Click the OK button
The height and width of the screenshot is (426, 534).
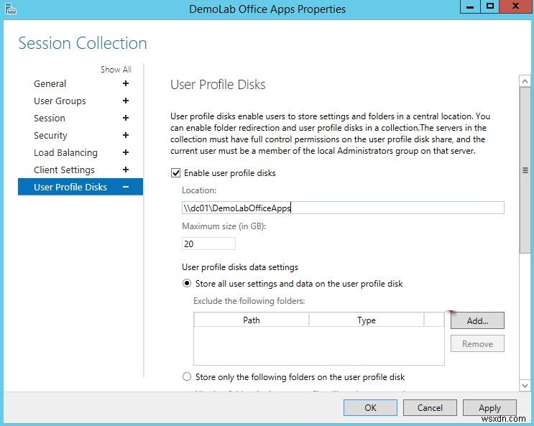(x=370, y=407)
